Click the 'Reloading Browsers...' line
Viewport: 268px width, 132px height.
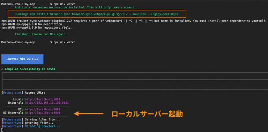[31, 126]
